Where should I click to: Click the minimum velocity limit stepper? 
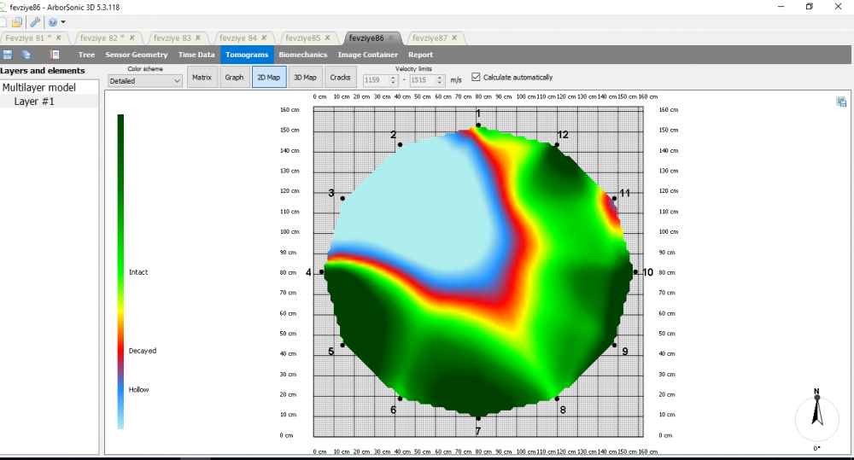pos(393,80)
